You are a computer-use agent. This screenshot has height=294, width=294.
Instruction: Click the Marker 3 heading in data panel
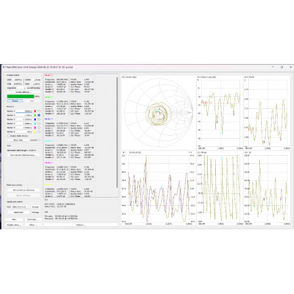coord(49,119)
